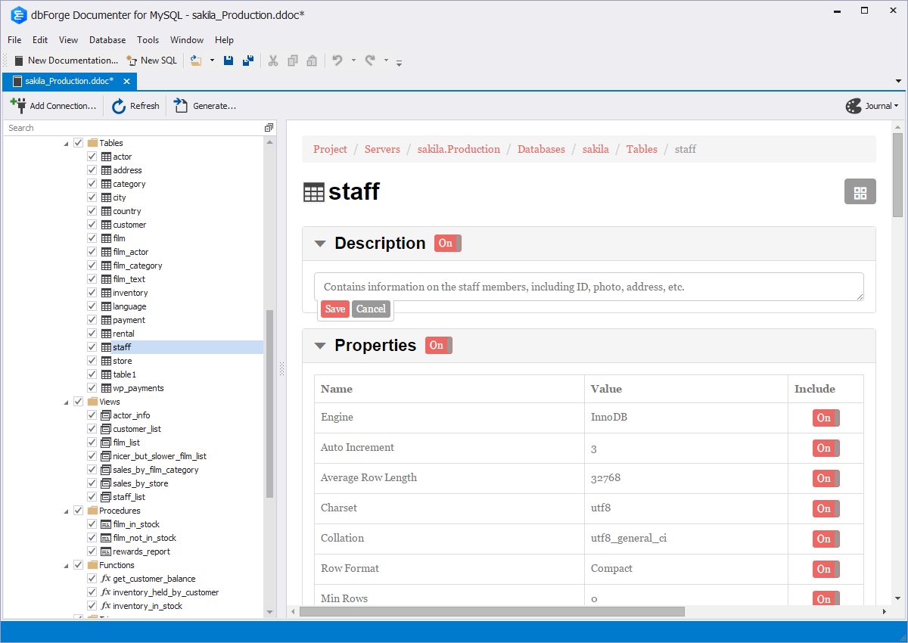This screenshot has height=643, width=908.
Task: Turn off the Description section toggle
Action: [447, 243]
